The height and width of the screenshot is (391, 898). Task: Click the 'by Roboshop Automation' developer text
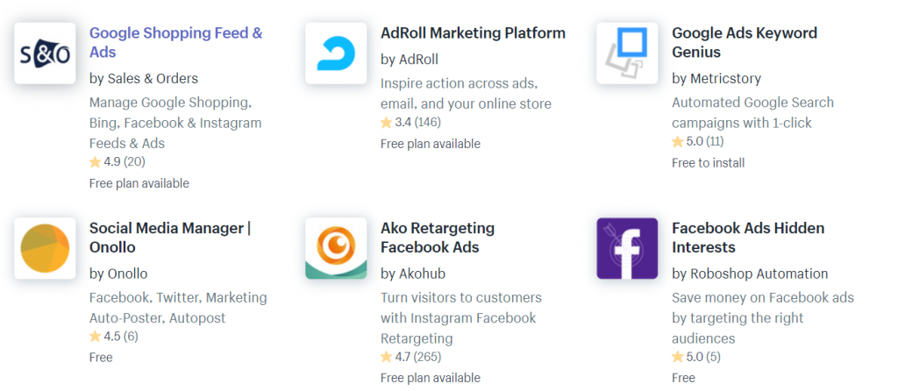point(750,274)
